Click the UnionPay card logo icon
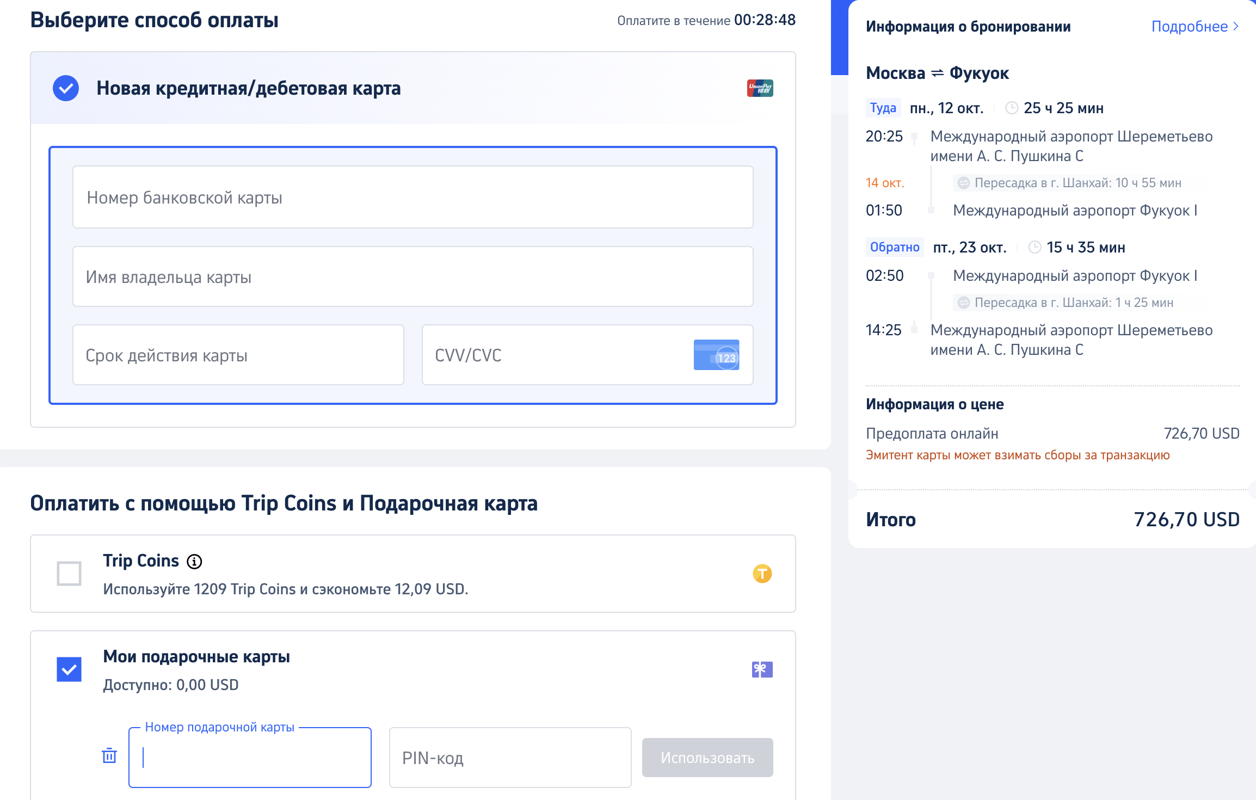This screenshot has height=800, width=1256. pos(760,88)
